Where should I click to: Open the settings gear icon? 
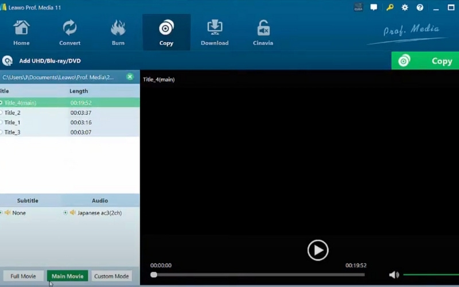tap(405, 7)
